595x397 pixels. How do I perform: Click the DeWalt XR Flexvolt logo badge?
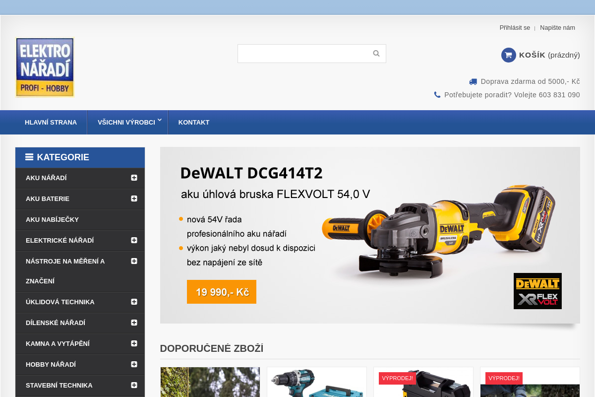537,291
